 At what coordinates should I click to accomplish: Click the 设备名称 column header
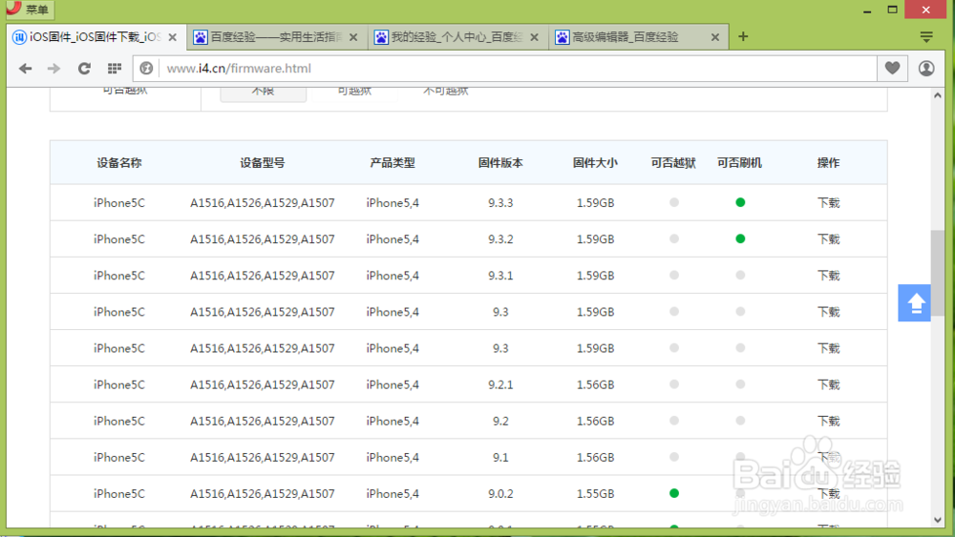tap(119, 163)
